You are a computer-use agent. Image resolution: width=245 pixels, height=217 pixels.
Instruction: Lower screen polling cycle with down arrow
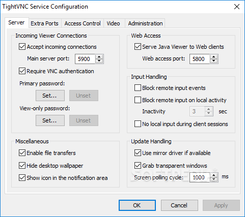click(x=213, y=179)
